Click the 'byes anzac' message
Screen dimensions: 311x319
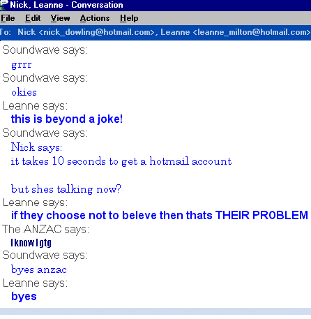[x=39, y=270]
